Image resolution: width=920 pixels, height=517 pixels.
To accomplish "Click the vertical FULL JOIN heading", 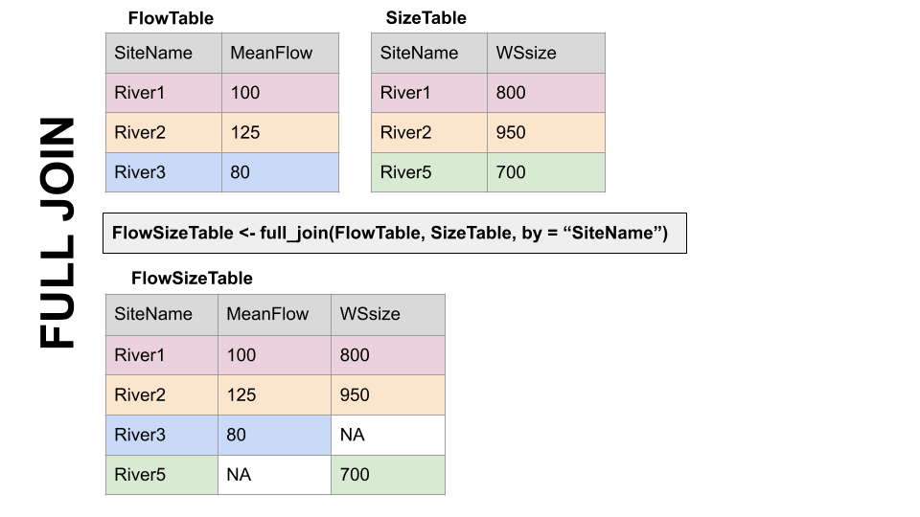I will (57, 233).
